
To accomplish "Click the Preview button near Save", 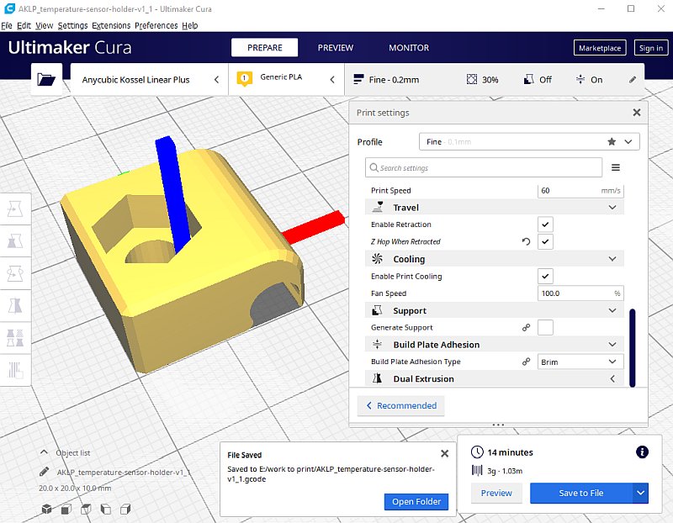I will [496, 493].
